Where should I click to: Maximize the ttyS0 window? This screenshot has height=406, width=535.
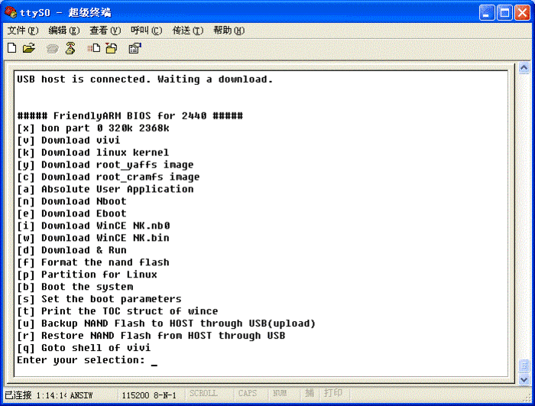pos(504,13)
